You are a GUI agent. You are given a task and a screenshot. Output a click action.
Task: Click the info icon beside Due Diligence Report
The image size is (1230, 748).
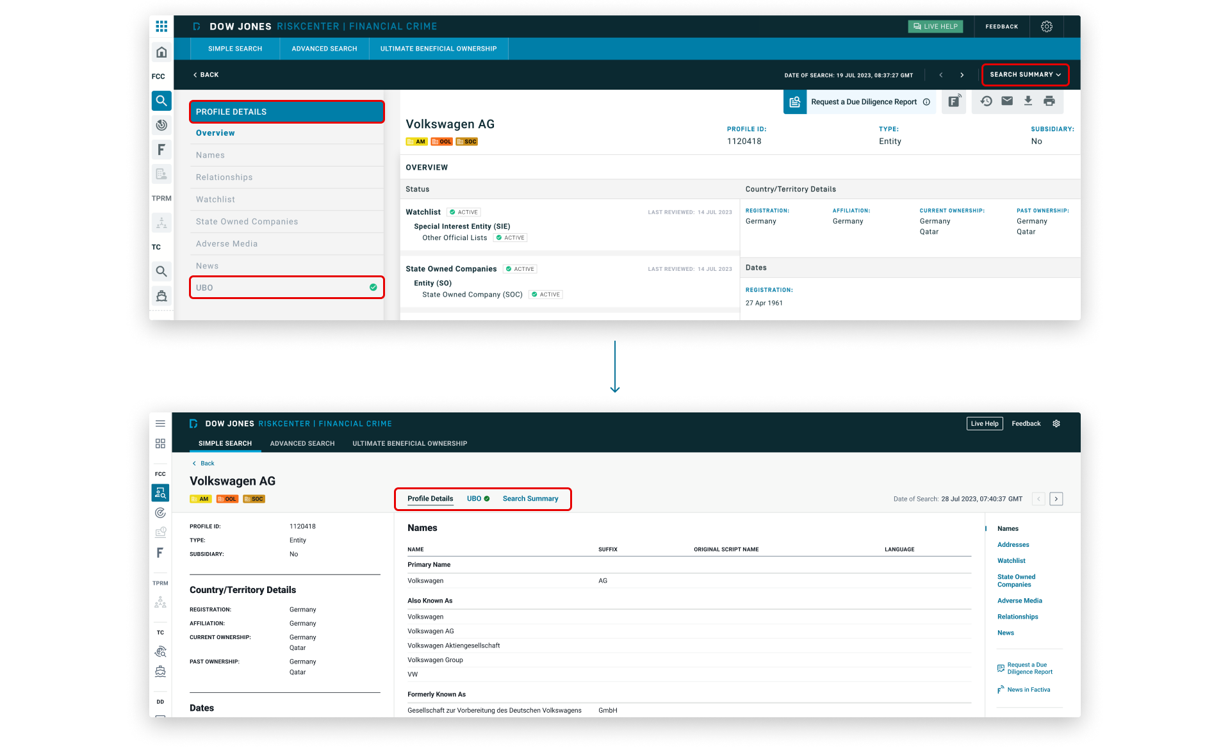pos(926,102)
